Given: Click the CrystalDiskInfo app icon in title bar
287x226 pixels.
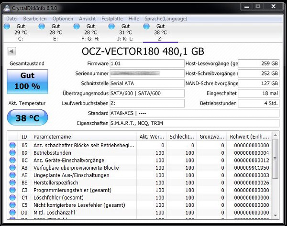Looking at the screenshot, I should click(7, 8).
